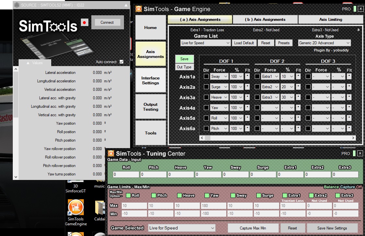Click the SimTools Game Engine logo icon

coord(139,9)
